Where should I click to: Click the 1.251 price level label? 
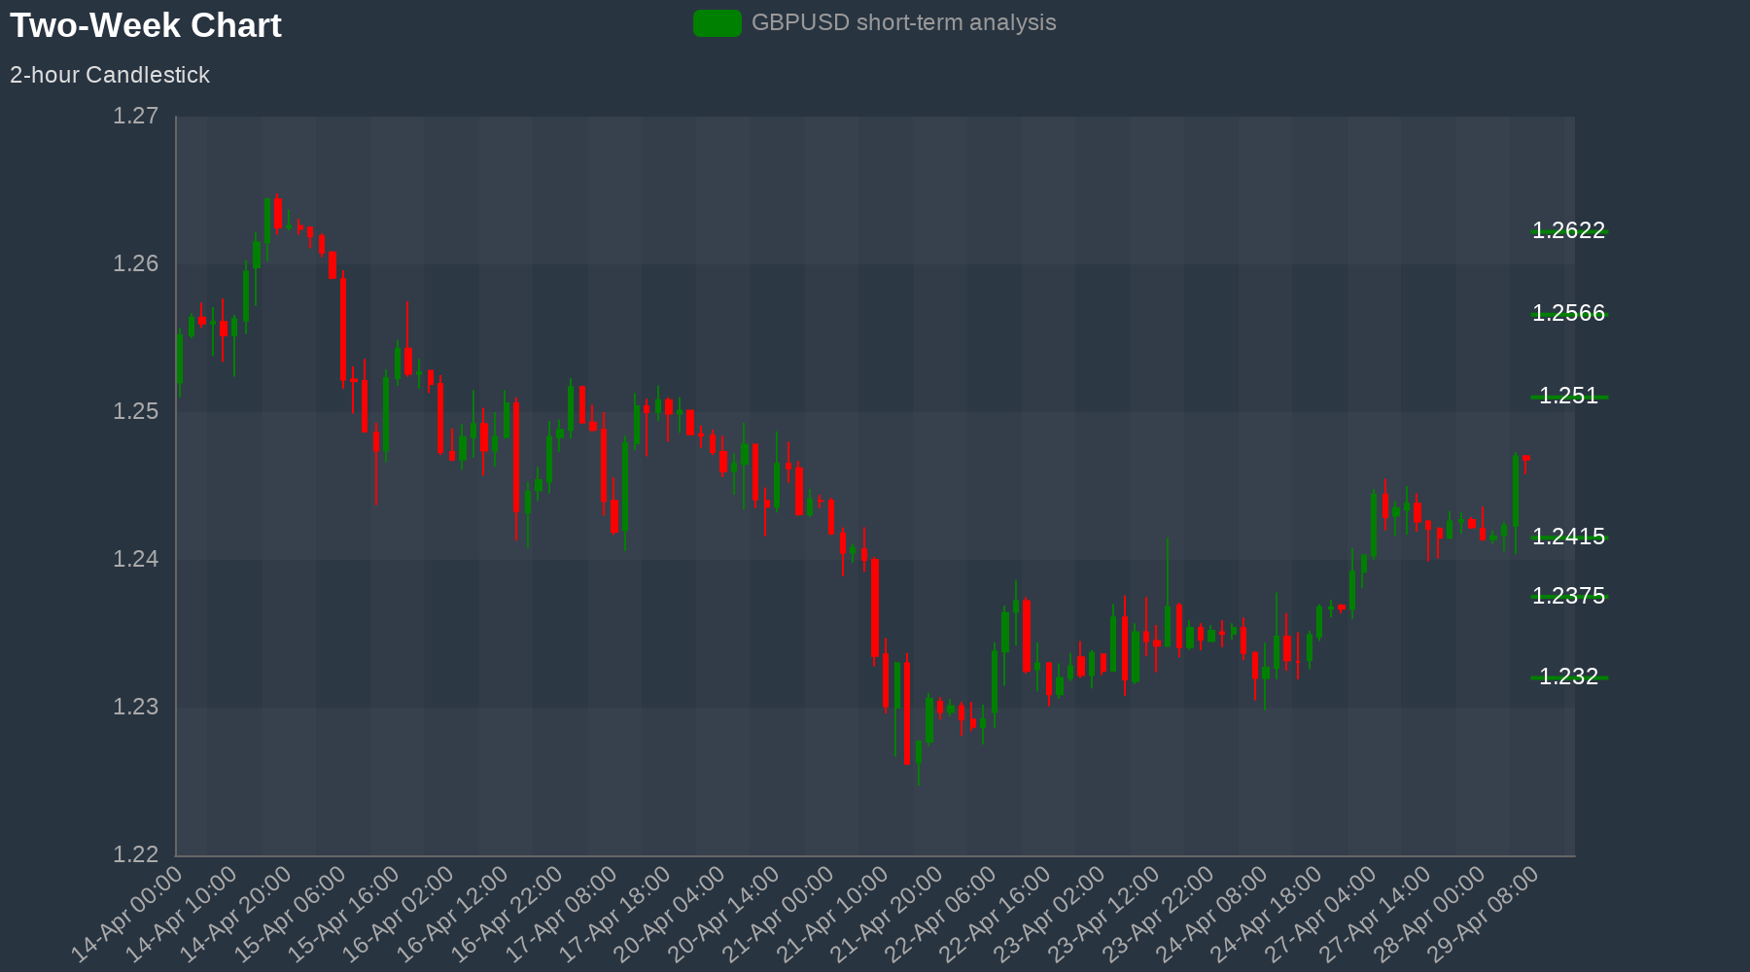[1568, 396]
